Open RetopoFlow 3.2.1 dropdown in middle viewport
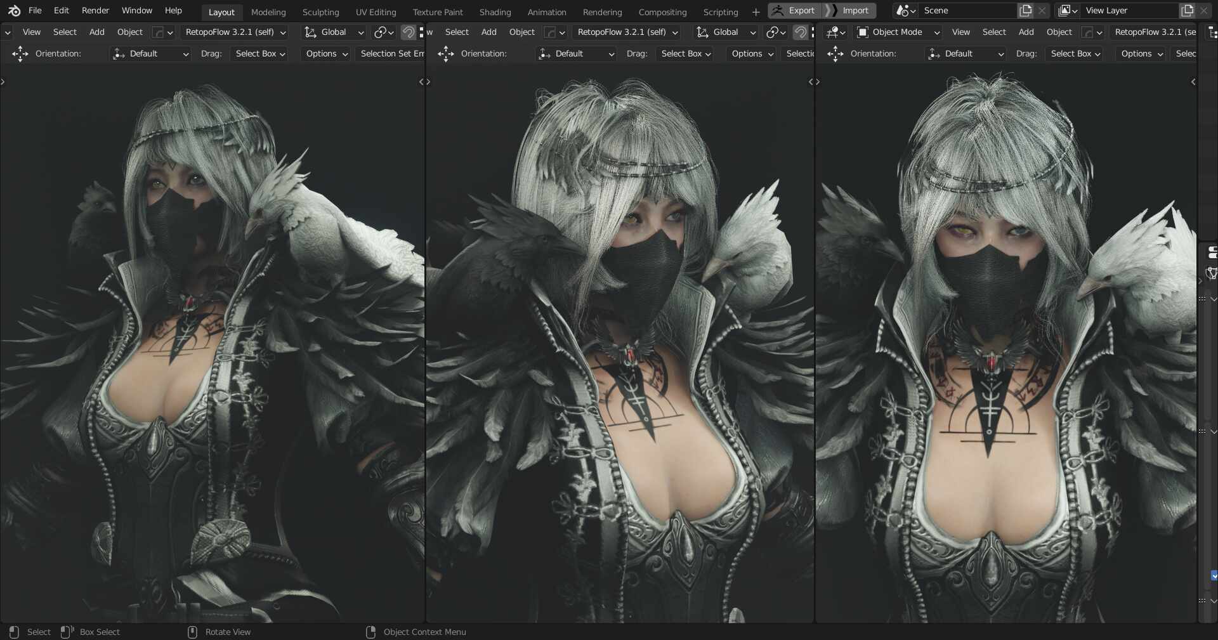Image resolution: width=1218 pixels, height=640 pixels. 627,32
